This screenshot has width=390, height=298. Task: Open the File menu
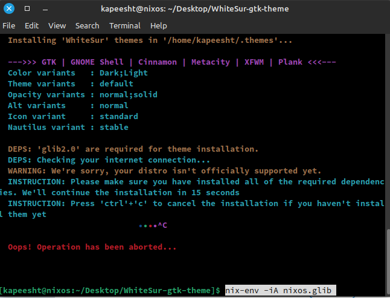8,25
